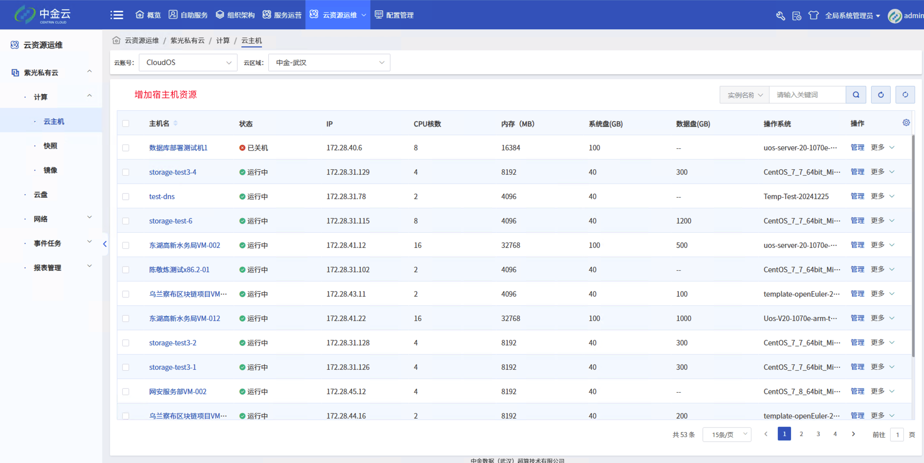Click the dark blue refresh icon button
The height and width of the screenshot is (463, 924).
[881, 95]
